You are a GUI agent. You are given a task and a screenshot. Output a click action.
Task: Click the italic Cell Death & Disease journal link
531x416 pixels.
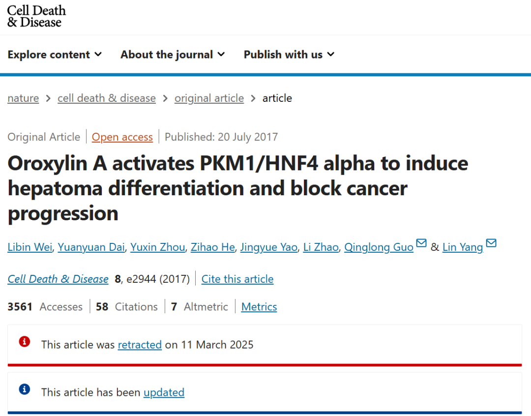tap(58, 279)
